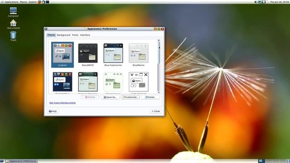Select the BlackMATE theme
Image resolution: width=290 pixels, height=163 pixels.
(88, 55)
